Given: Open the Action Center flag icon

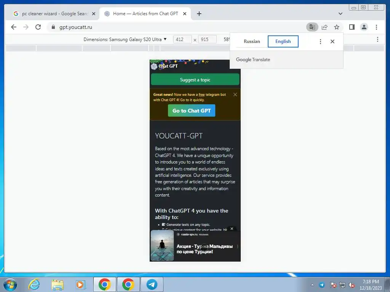Looking at the screenshot, I should click(x=333, y=285).
